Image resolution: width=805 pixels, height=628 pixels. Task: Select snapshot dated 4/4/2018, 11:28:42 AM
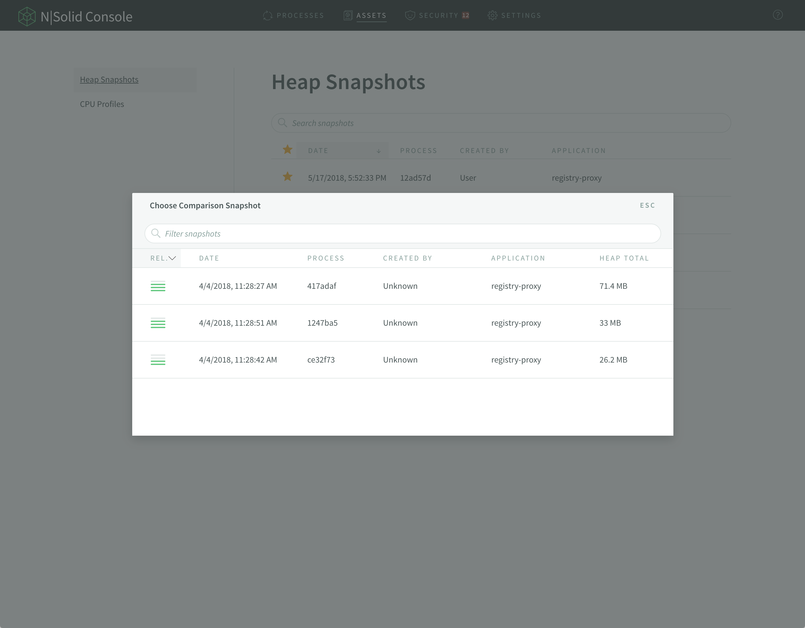[238, 360]
